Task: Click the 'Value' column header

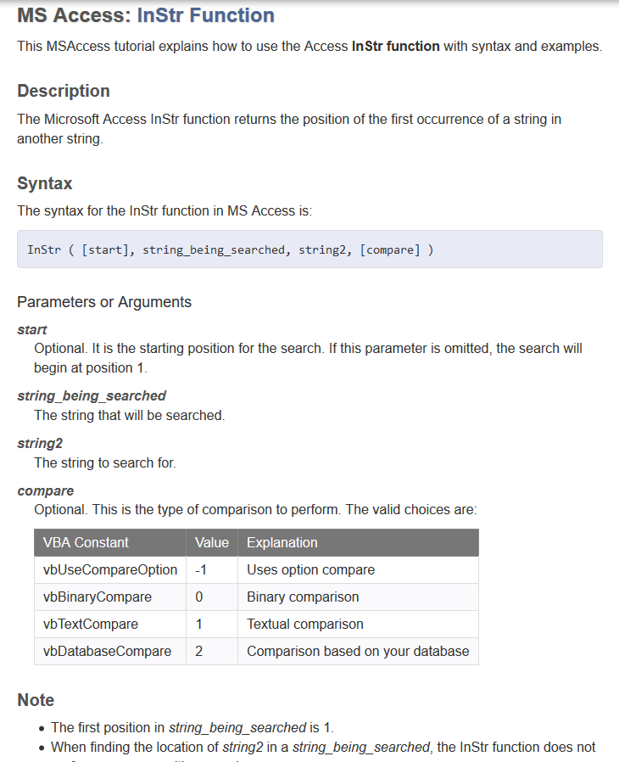Action: [212, 542]
